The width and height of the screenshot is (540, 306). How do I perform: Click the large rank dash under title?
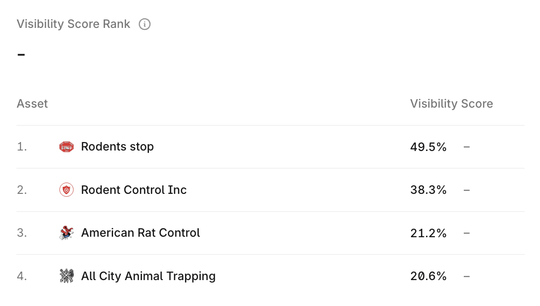[x=21, y=54]
